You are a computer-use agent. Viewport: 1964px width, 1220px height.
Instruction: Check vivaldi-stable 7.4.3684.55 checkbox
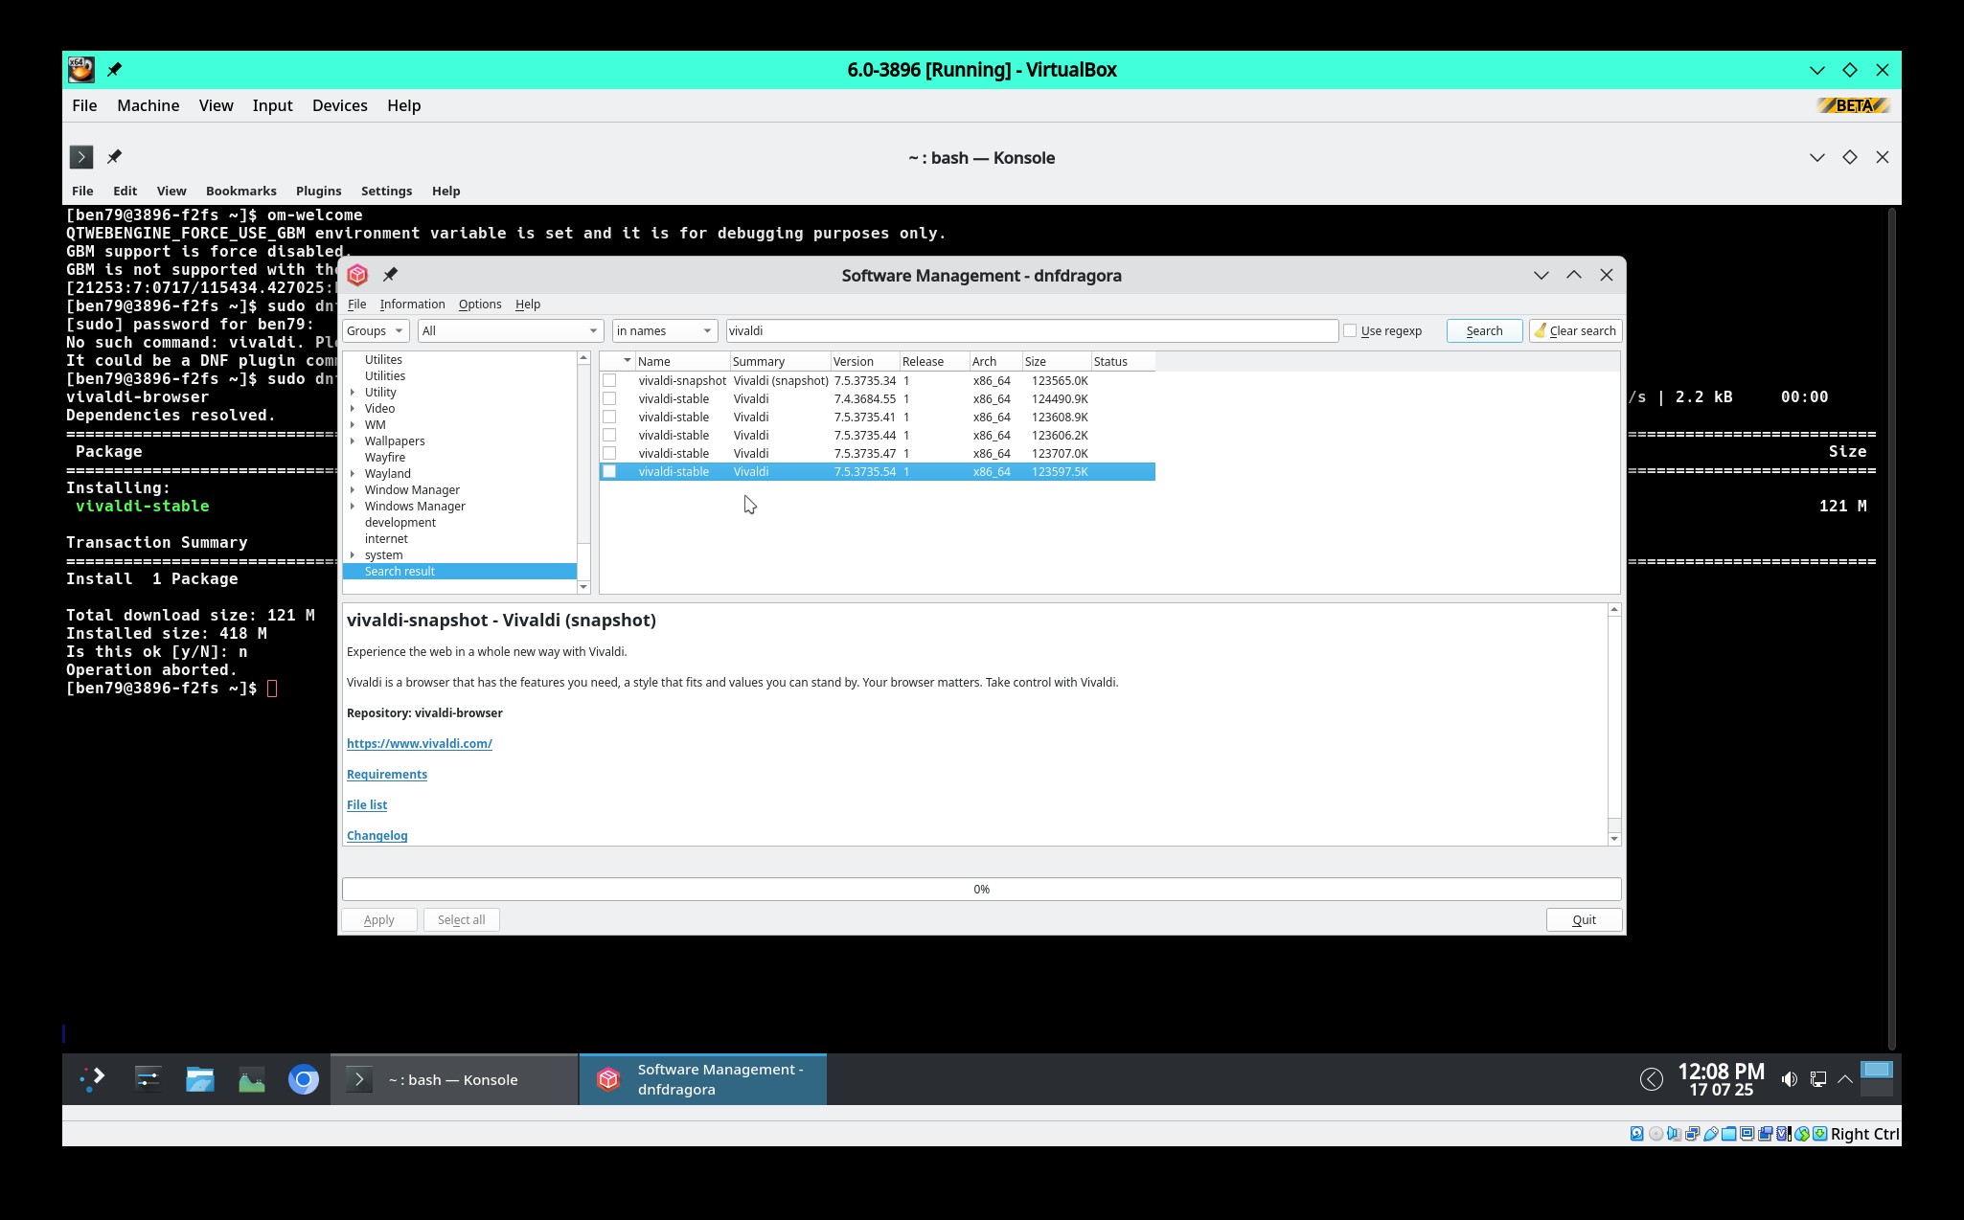click(609, 398)
